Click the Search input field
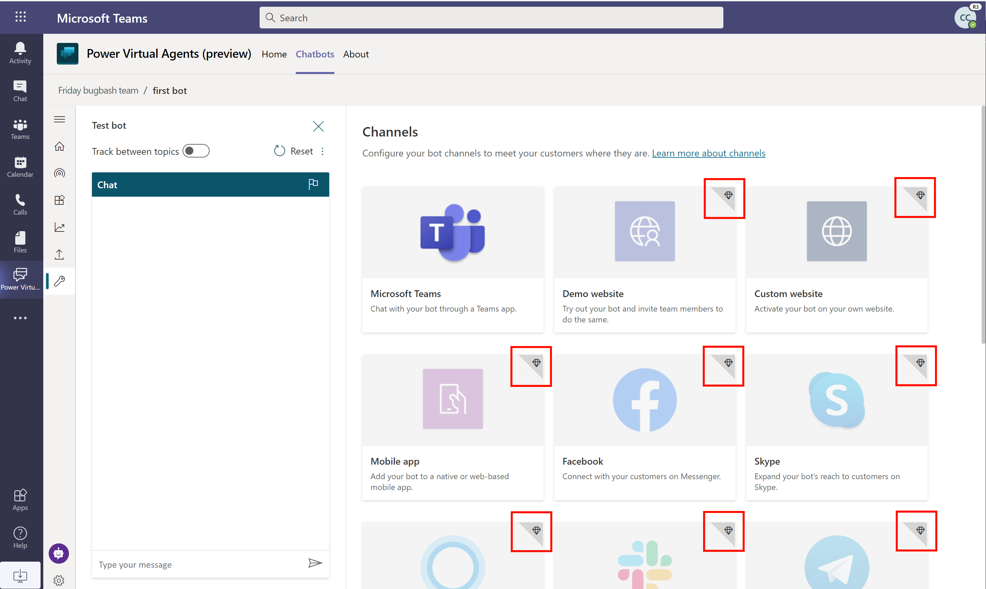Image resolution: width=986 pixels, height=589 pixels. (490, 18)
